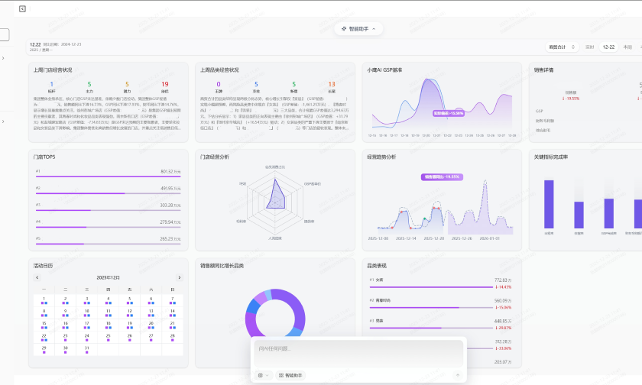
Task: Select the 12-22 date tab
Action: pyautogui.click(x=608, y=47)
